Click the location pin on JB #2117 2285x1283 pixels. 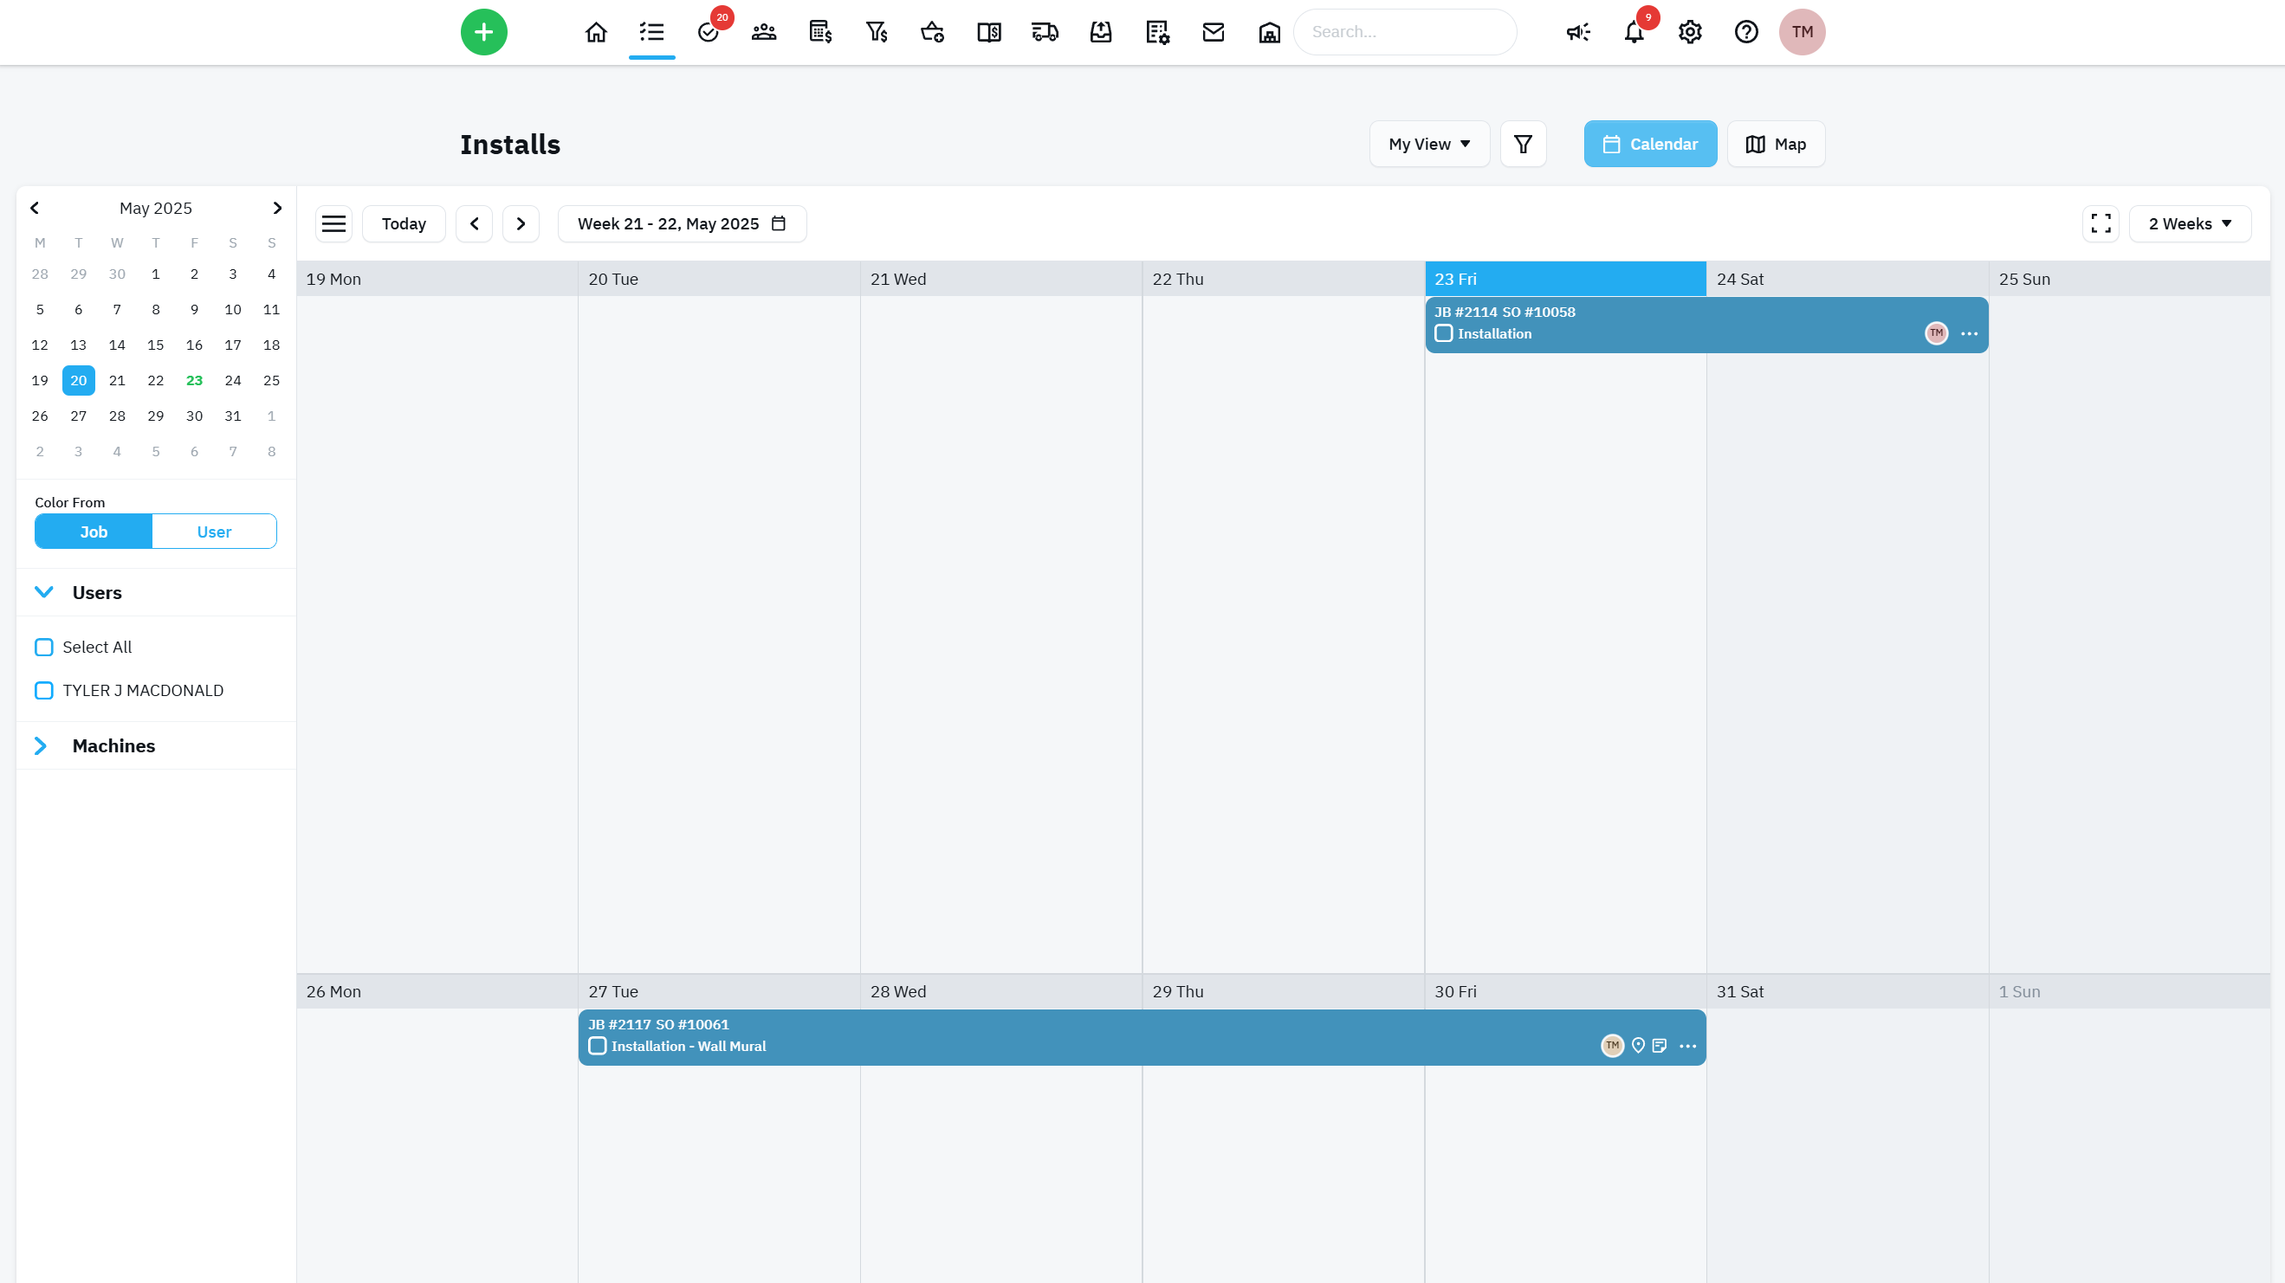[1638, 1047]
